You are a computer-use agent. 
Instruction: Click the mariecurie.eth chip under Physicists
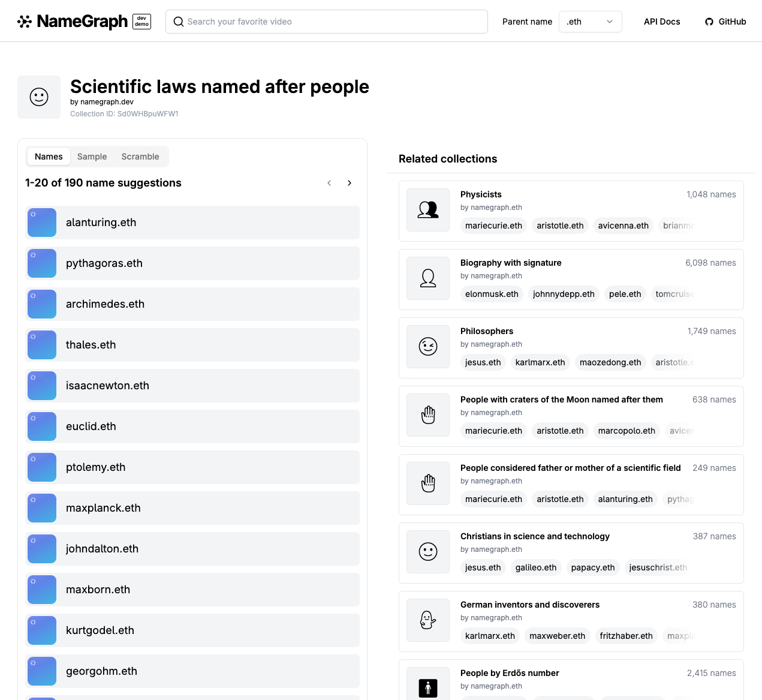[x=494, y=226]
